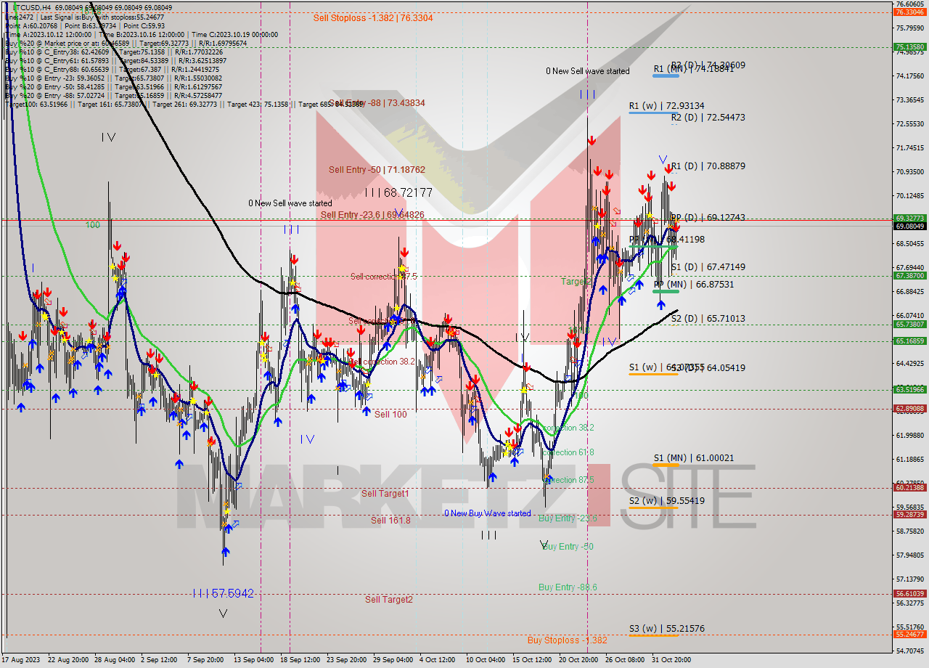Select the 20 Oct 20:00 time axis label
Viewport: 929px width, 668px height.
tap(578, 660)
